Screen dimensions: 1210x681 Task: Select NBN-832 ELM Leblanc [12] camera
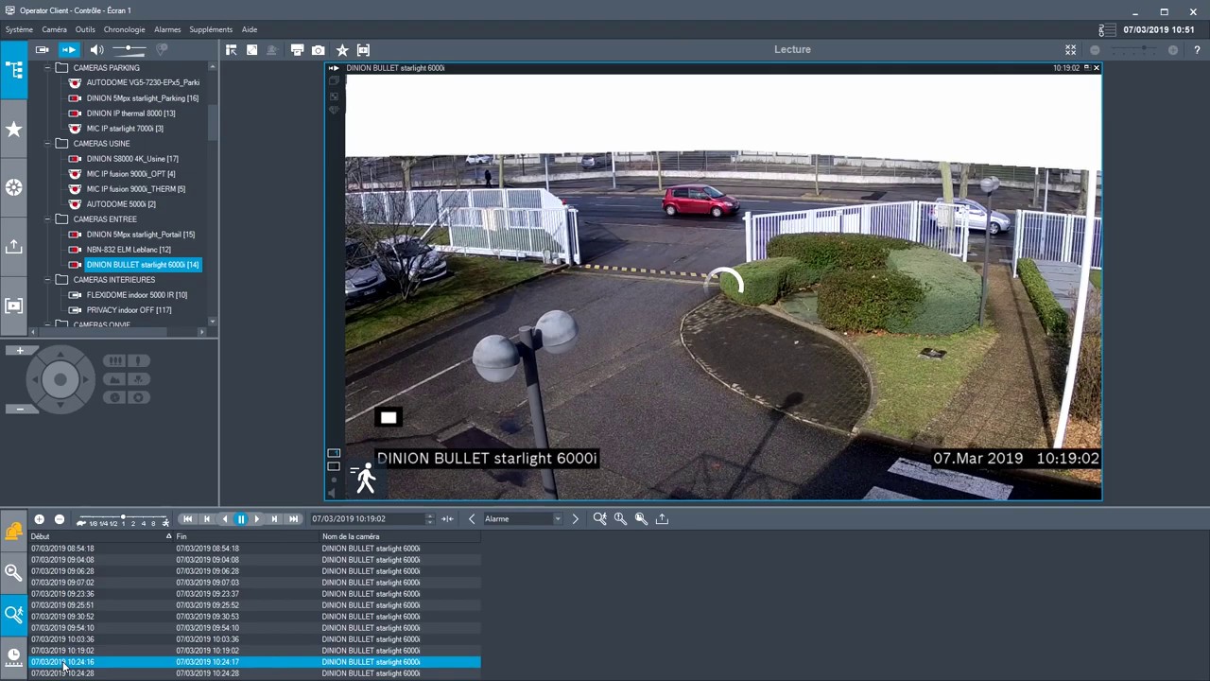129,250
